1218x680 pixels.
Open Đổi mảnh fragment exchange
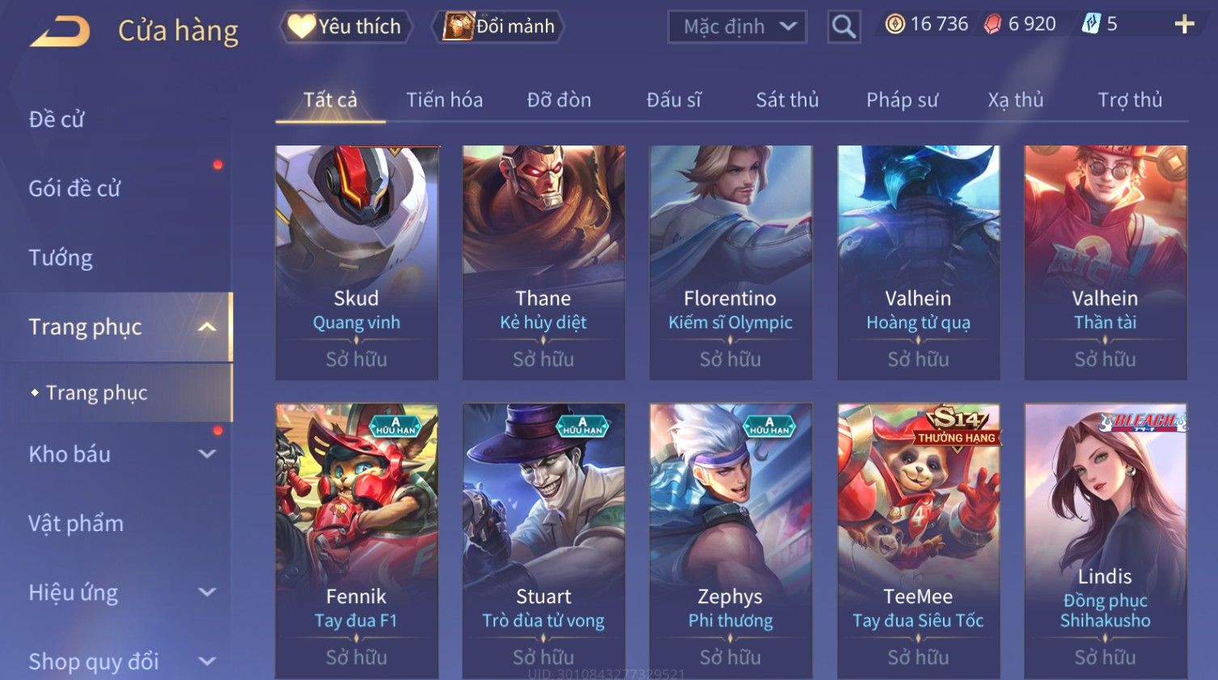[x=501, y=26]
